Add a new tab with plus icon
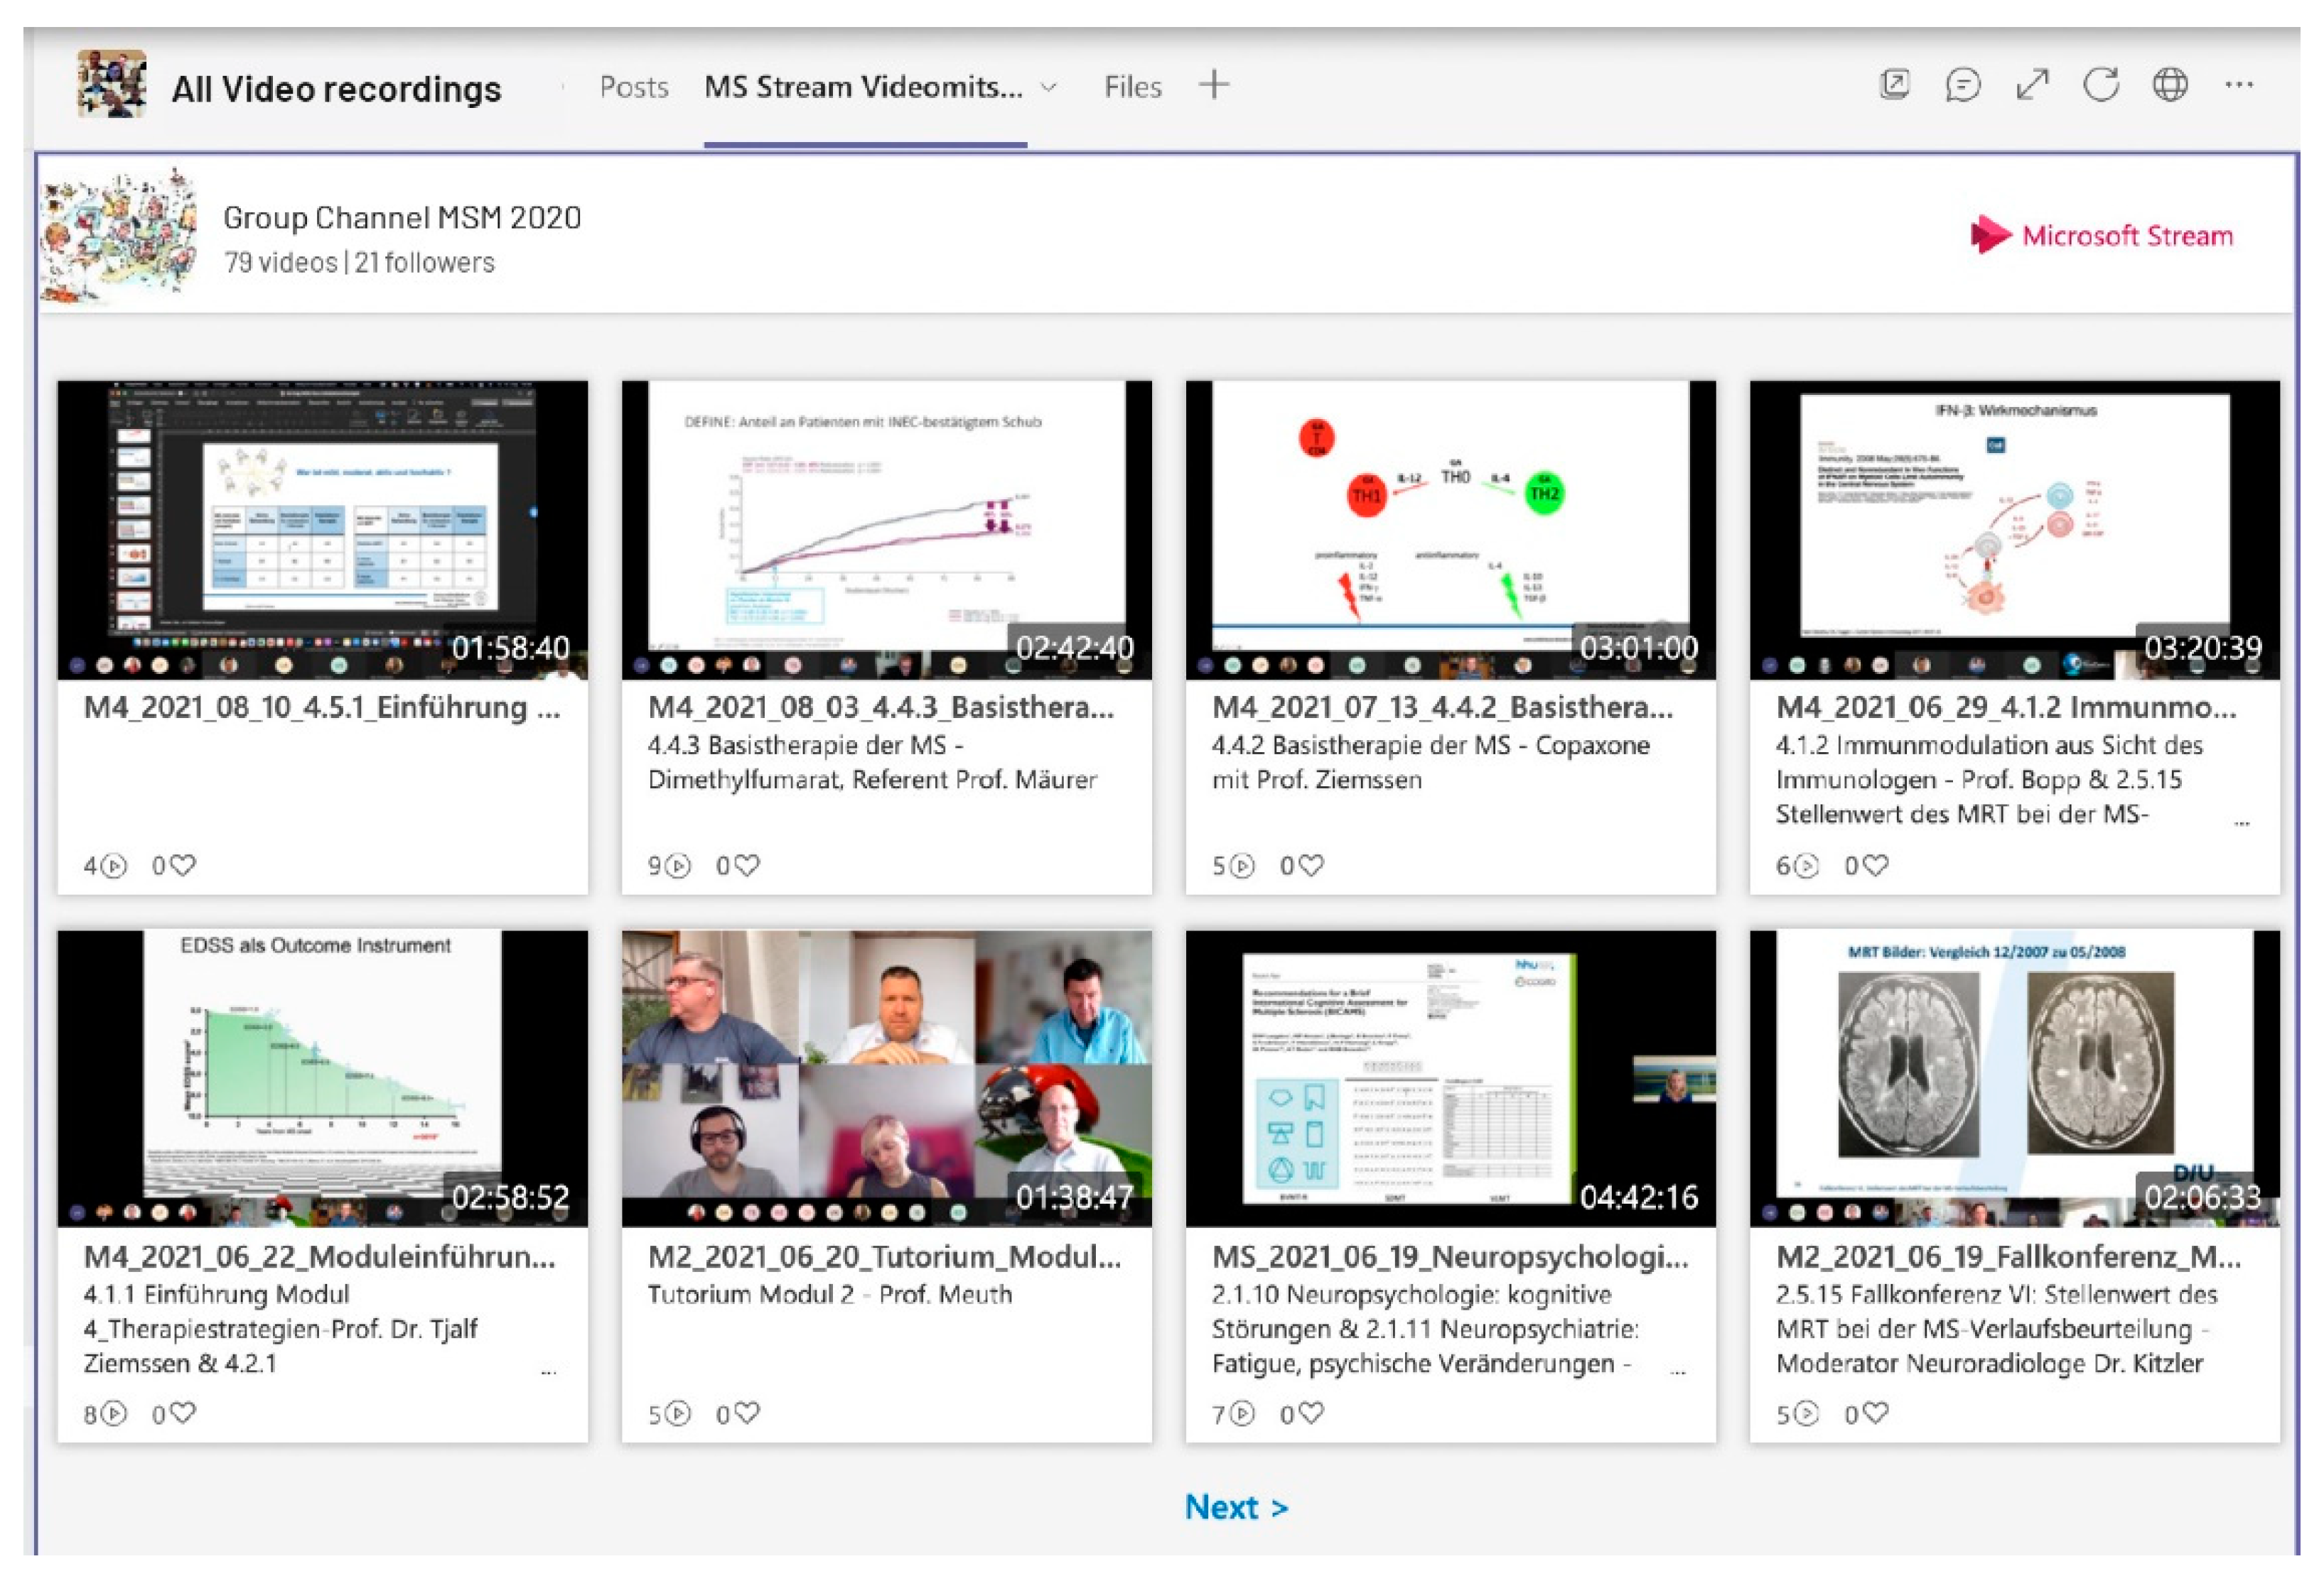 click(x=1214, y=85)
